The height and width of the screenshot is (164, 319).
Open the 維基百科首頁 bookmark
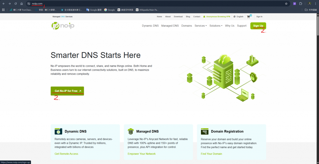coord(125,10)
